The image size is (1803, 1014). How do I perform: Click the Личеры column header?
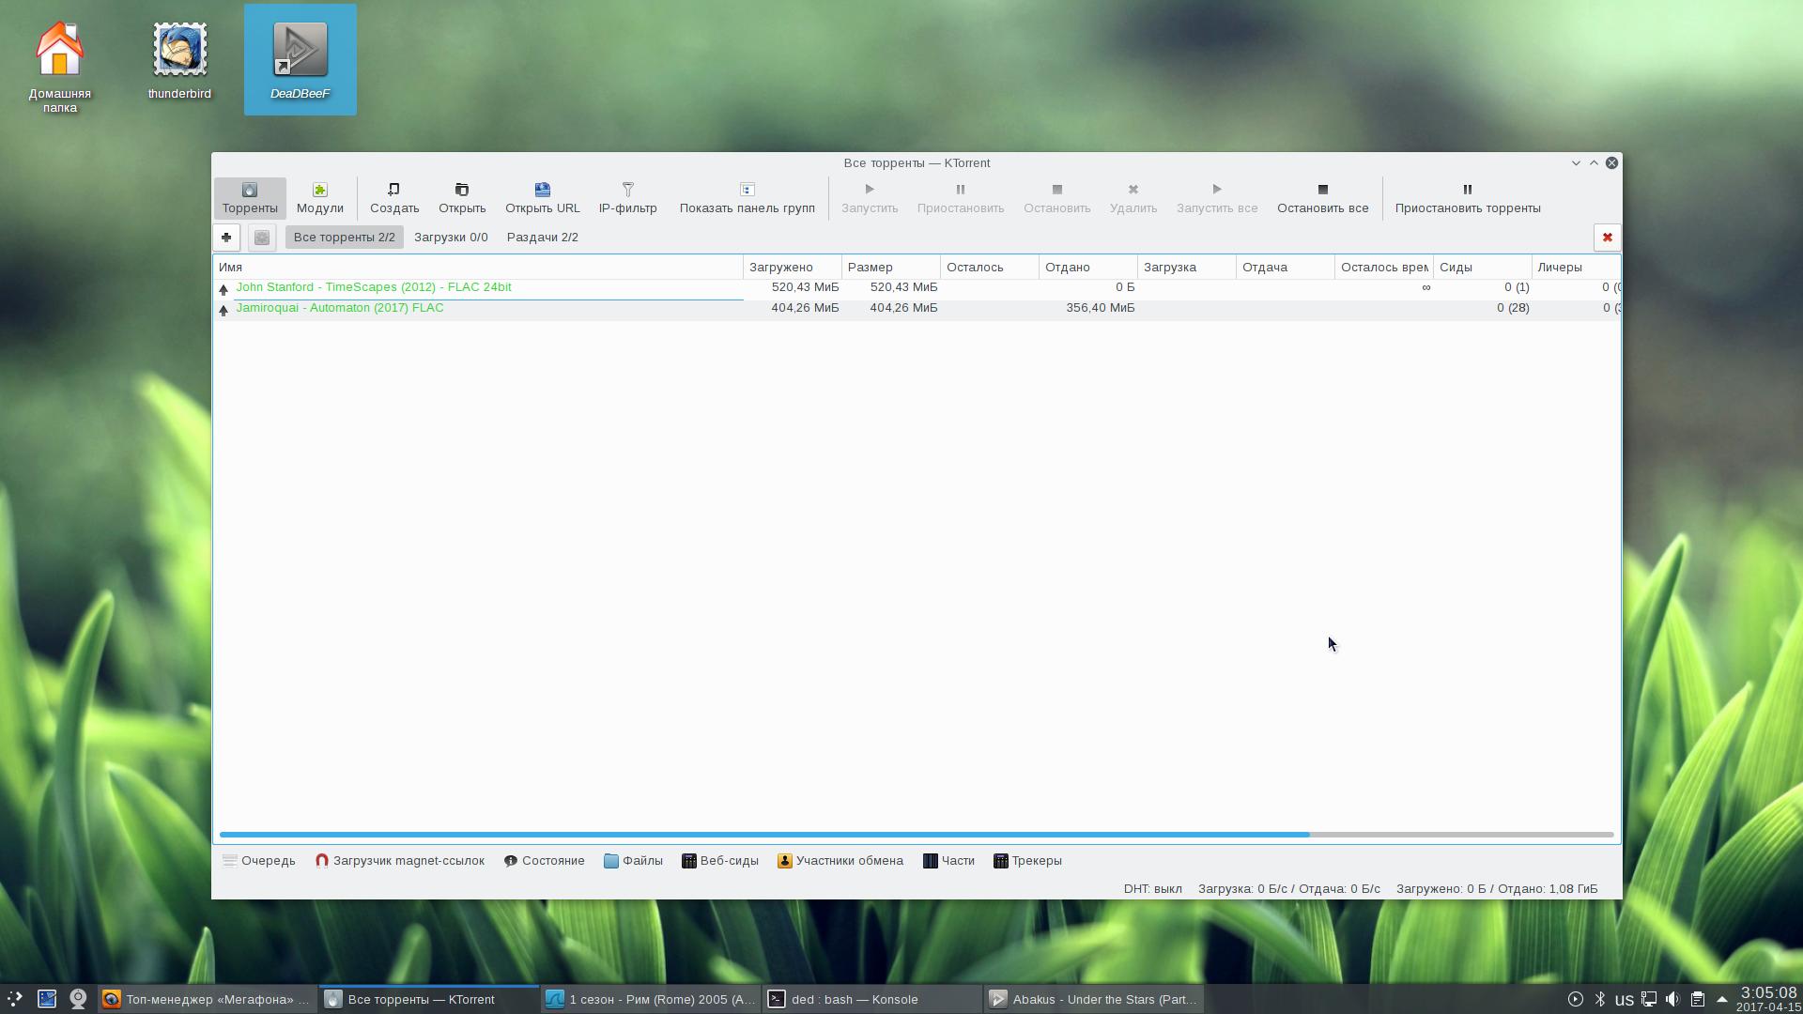tap(1577, 268)
